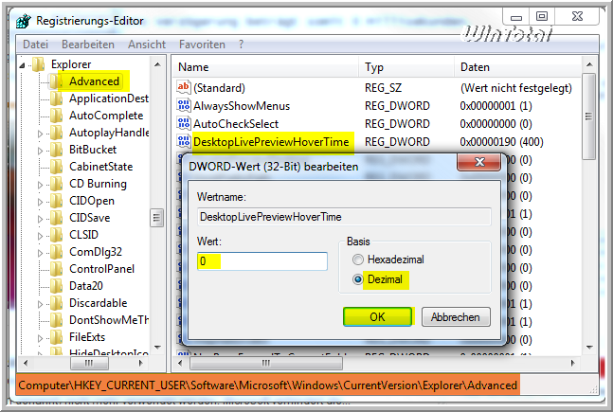613x412 pixels.
Task: Select the FileExts tree item
Action: point(87,337)
